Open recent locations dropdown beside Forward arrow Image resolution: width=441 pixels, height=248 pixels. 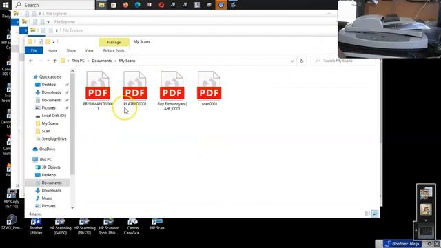click(x=48, y=61)
